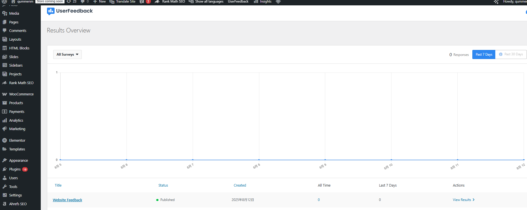The height and width of the screenshot is (210, 527).
Task: Click the Elementor icon in sidebar
Action: 5,140
